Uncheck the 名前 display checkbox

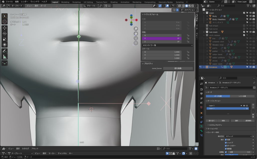pyautogui.click(x=226, y=139)
